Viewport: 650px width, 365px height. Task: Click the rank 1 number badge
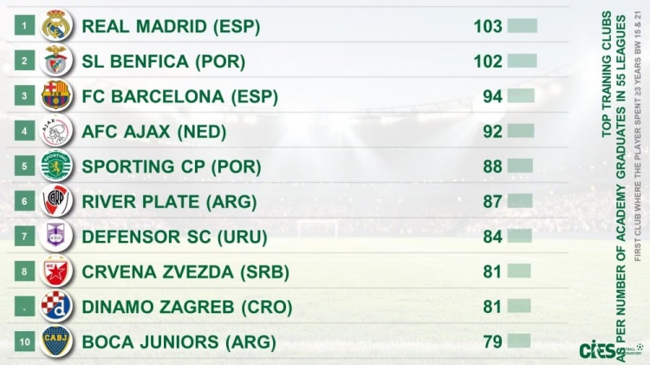pyautogui.click(x=24, y=26)
